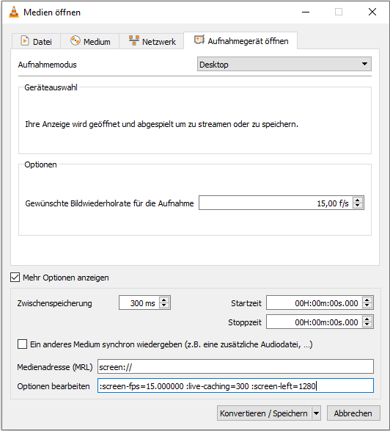The height and width of the screenshot is (431, 390).
Task: Click the Datei tab file icon
Action: (x=25, y=40)
